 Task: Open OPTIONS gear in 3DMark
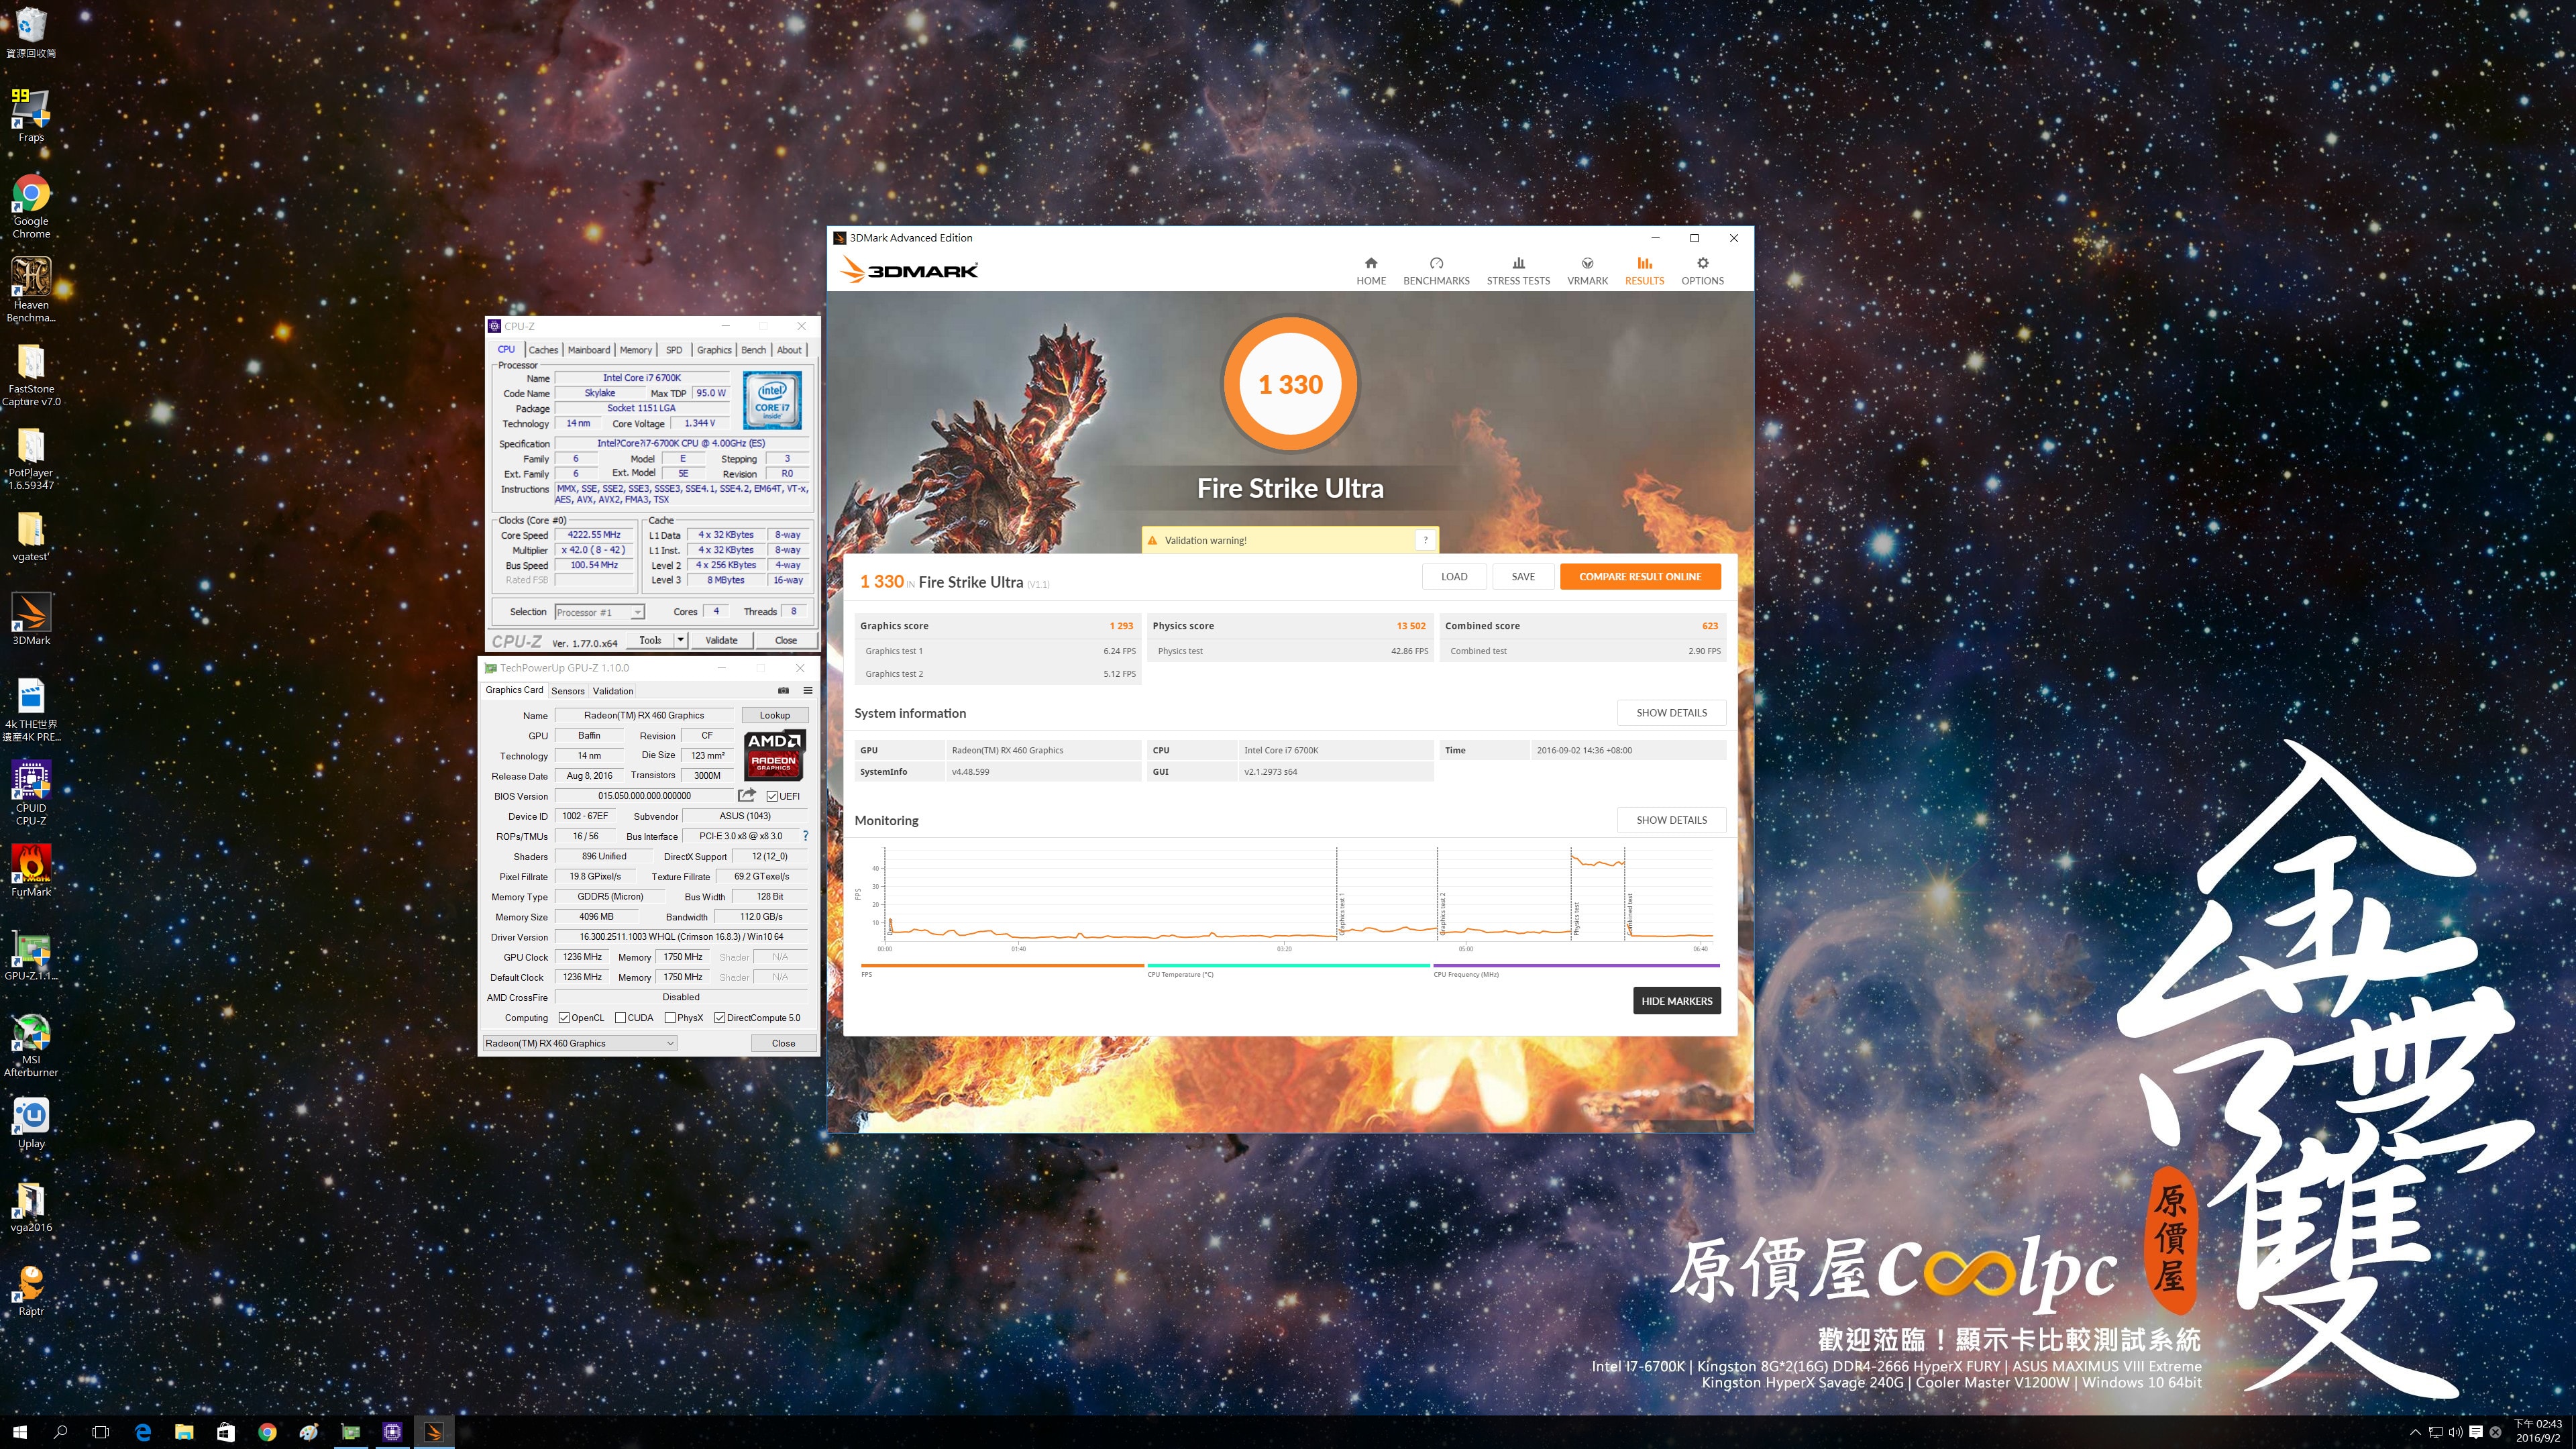click(1702, 271)
